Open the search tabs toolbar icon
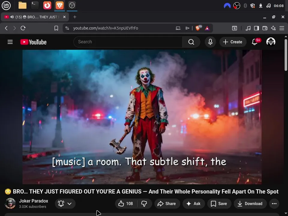Image resolution: width=288 pixels, height=216 pixels. (x=235, y=28)
